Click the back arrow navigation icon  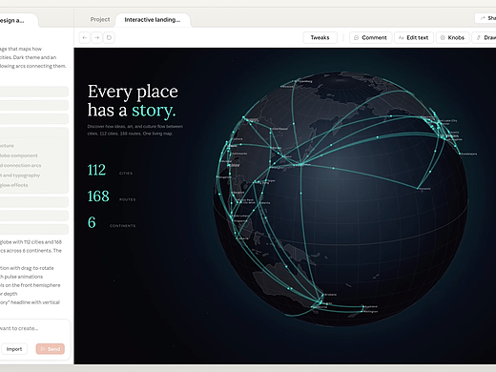coord(85,37)
